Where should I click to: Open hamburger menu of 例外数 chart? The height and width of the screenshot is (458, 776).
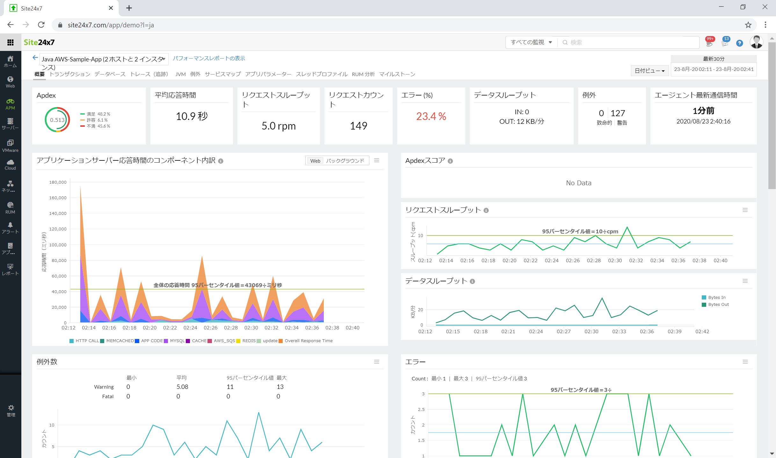click(377, 362)
